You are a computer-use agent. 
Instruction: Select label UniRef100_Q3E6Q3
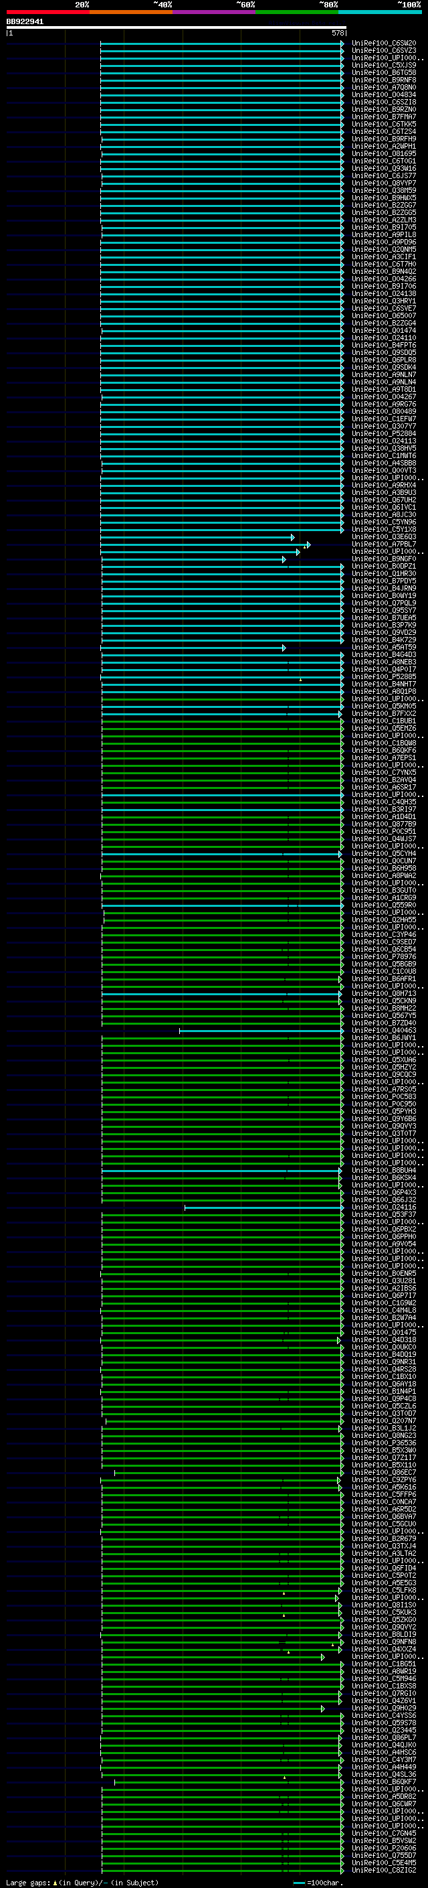(x=384, y=536)
